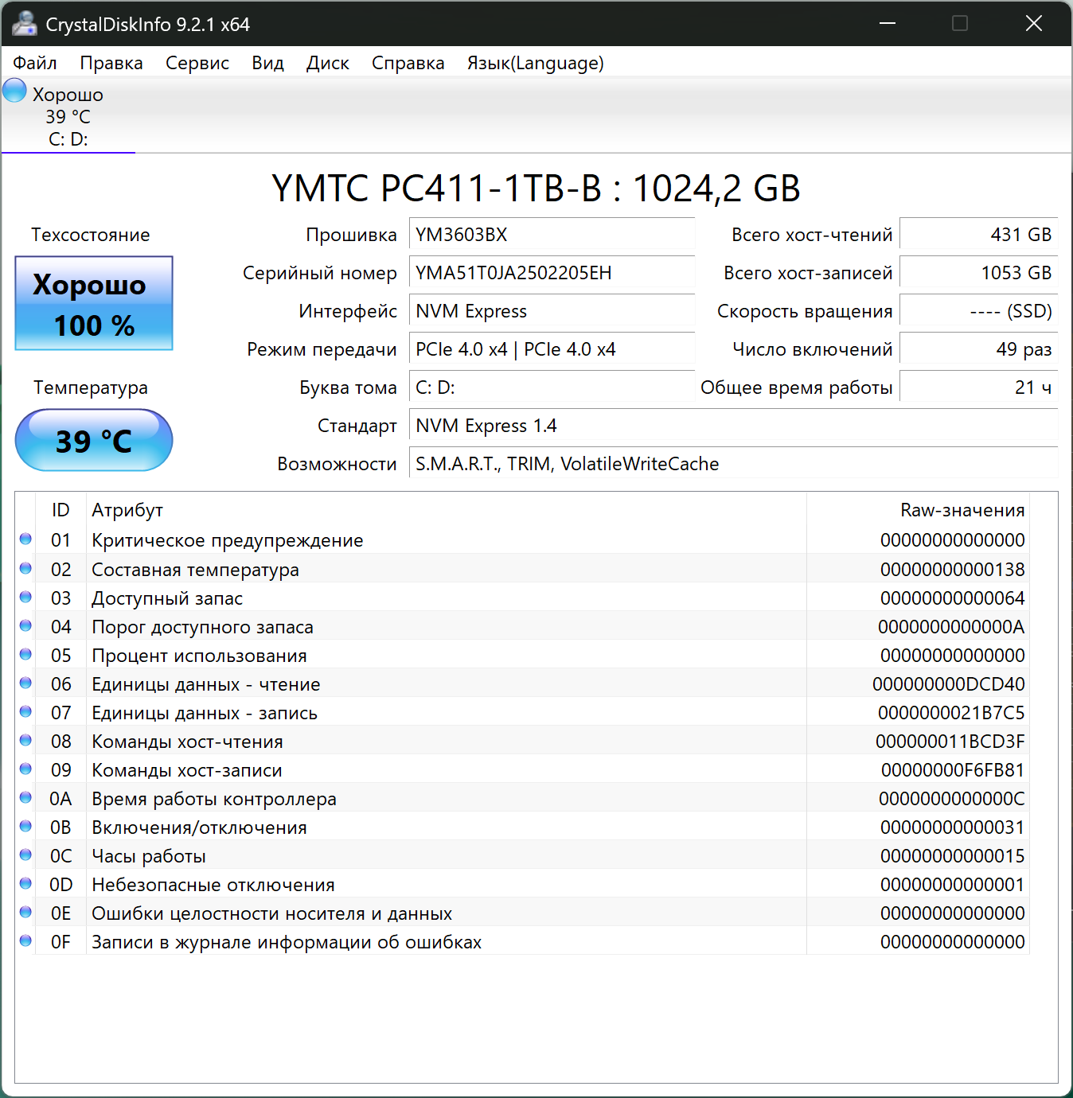Click the disk model title YMTC PC411-1TB-B
Viewport: 1073px width, 1098px height.
(536, 189)
